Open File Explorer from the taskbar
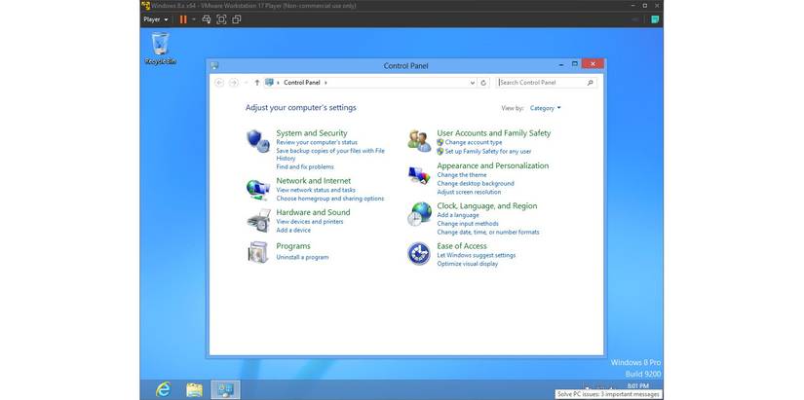This screenshot has width=804, height=400. point(194,389)
